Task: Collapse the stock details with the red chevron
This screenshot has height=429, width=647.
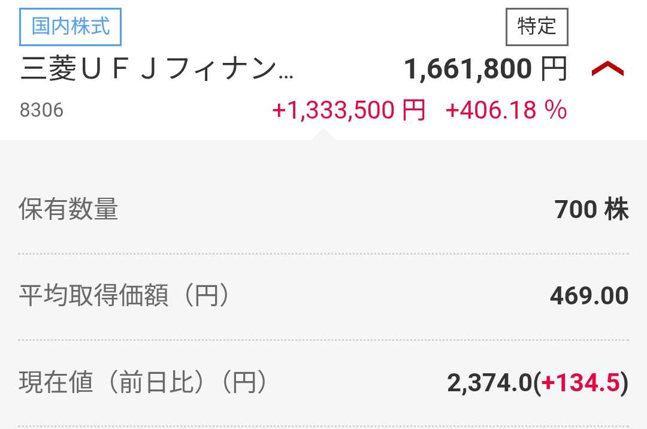Action: point(607,70)
